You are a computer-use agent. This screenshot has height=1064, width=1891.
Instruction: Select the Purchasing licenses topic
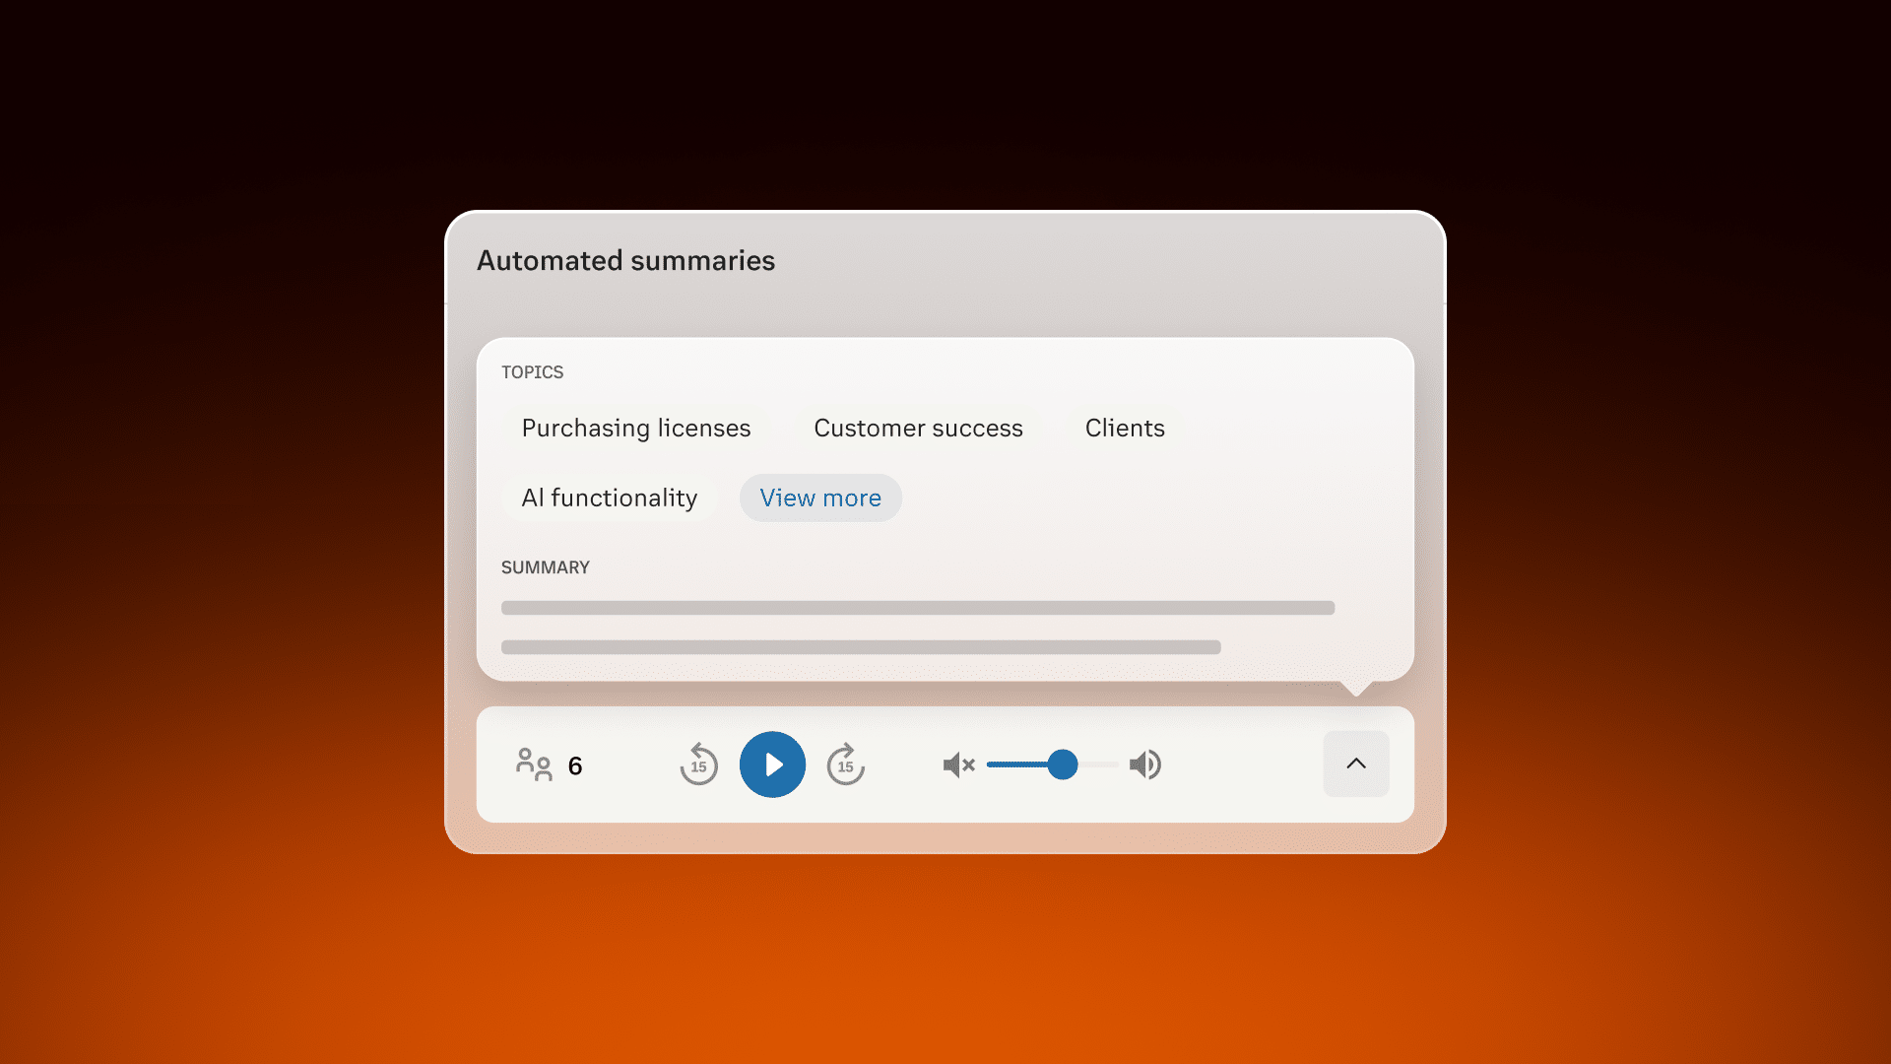[636, 428]
